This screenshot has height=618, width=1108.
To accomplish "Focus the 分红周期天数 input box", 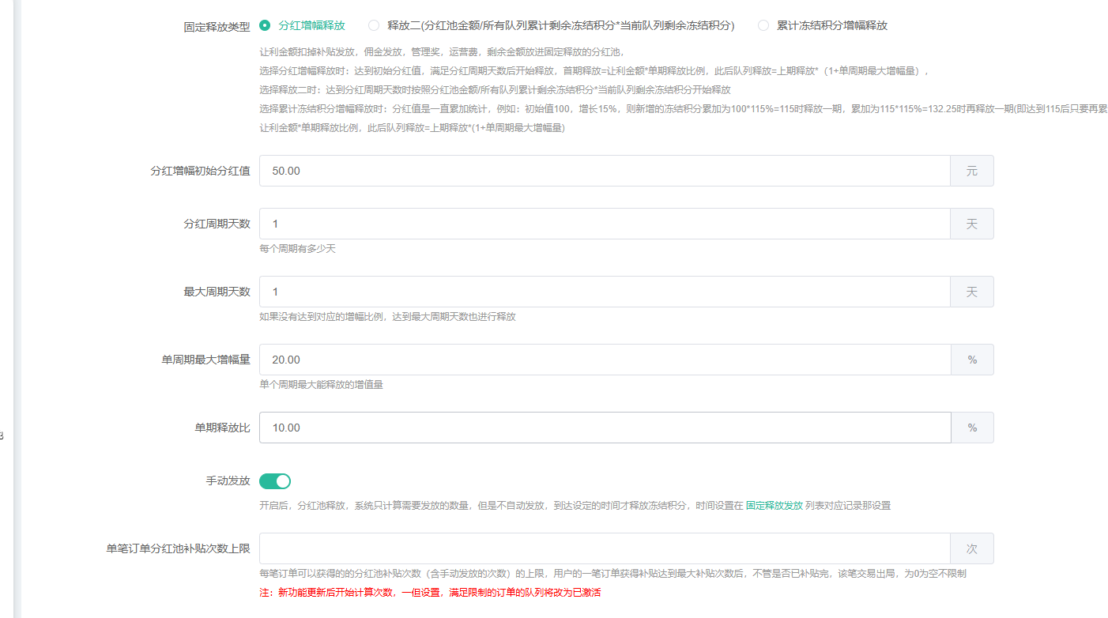I will 605,224.
